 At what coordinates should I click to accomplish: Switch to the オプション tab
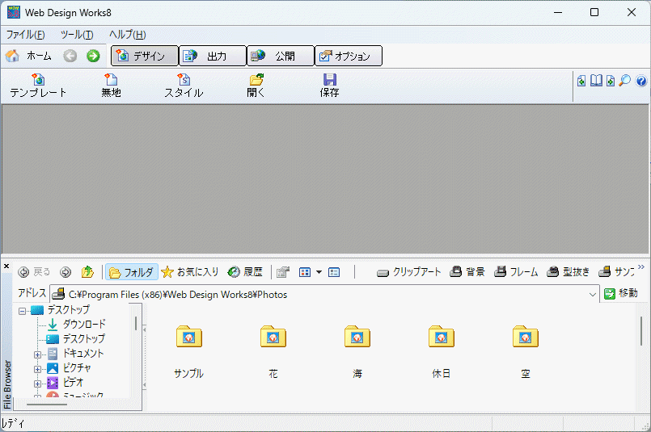click(x=349, y=56)
